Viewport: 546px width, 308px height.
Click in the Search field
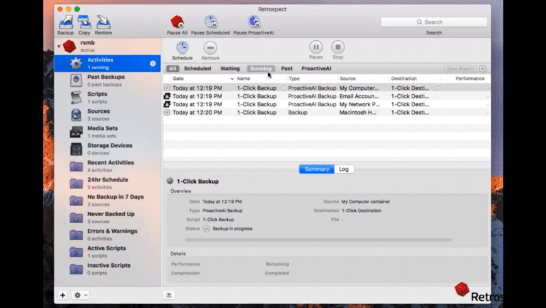(434, 22)
